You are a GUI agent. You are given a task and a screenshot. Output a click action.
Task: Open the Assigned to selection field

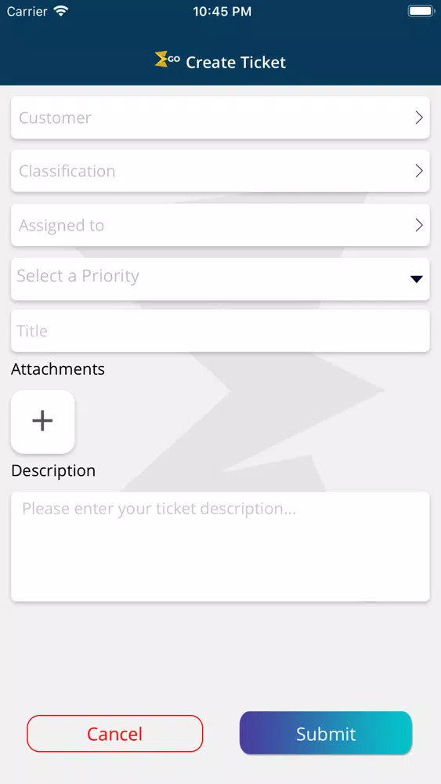click(220, 225)
